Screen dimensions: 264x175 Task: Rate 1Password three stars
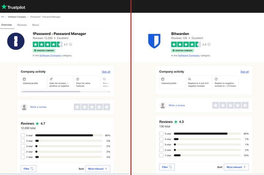pos(92,107)
